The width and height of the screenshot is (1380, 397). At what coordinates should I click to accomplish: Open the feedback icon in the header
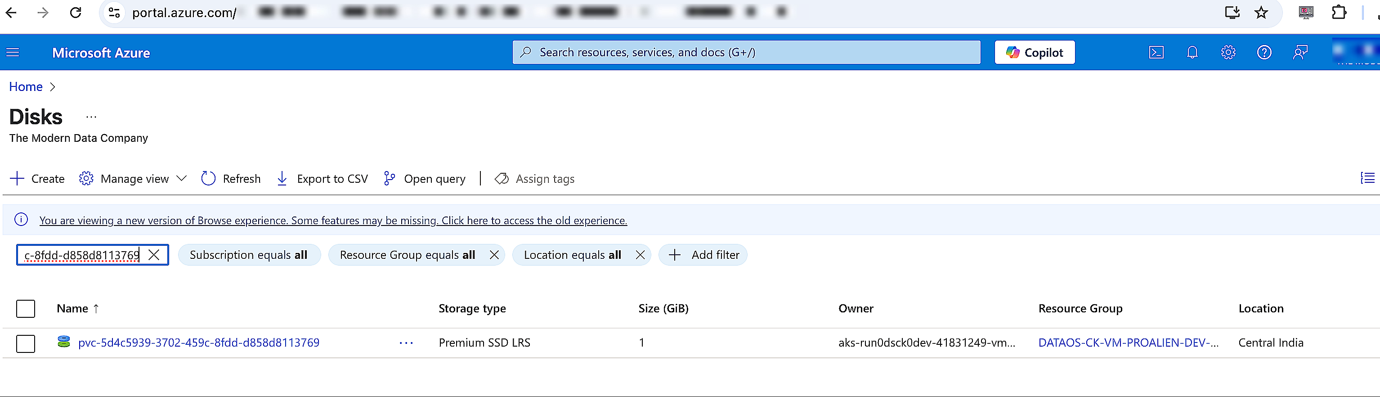pyautogui.click(x=1300, y=53)
